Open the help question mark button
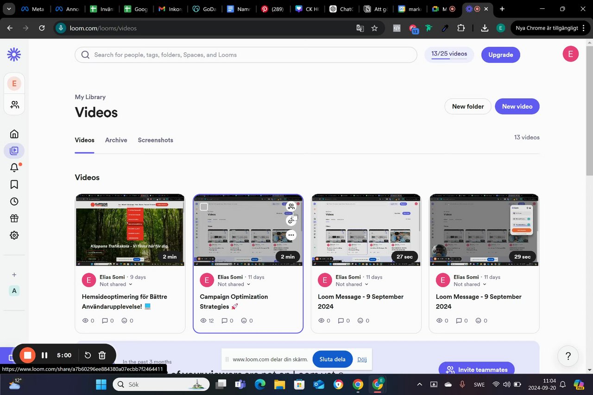 (568, 357)
